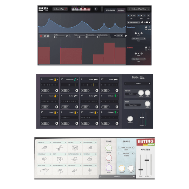Click the info icon next to grid
Screen dimensions: 189x189
click(125, 36)
